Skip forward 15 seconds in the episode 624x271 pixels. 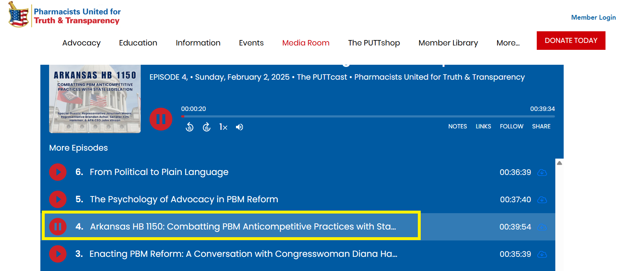207,127
